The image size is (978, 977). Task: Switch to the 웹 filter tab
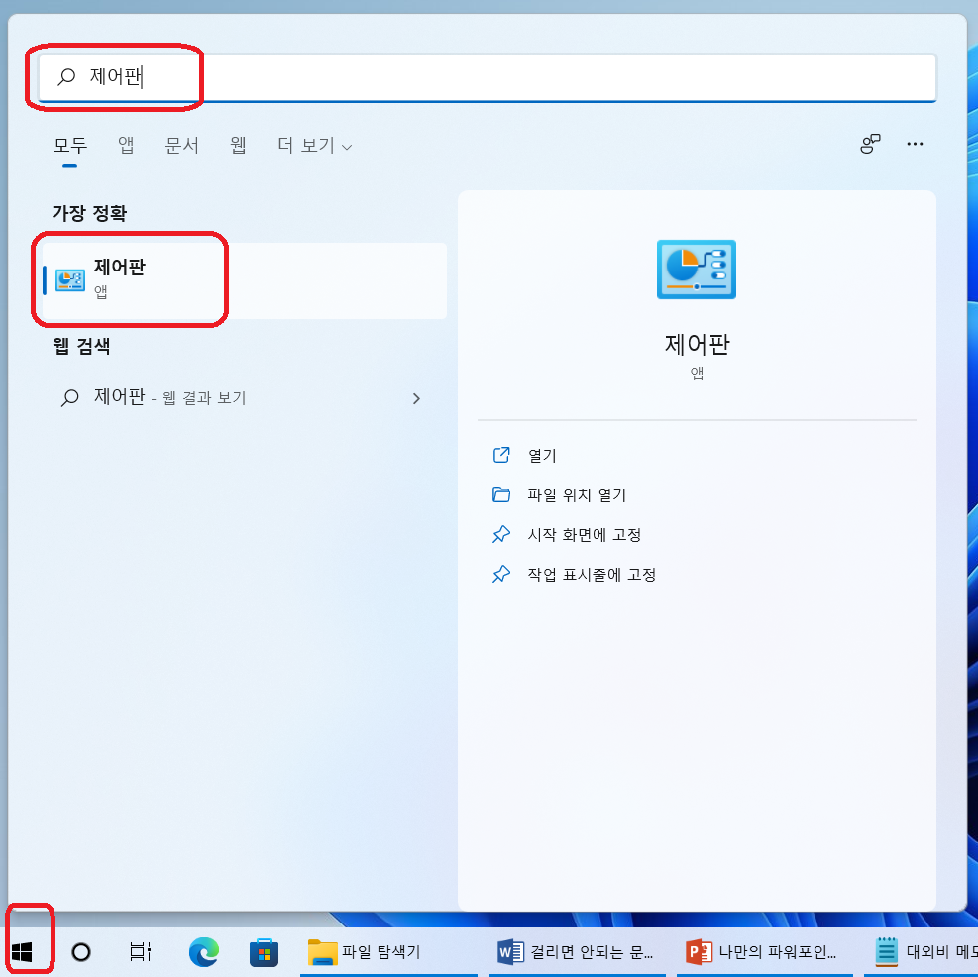pyautogui.click(x=238, y=146)
